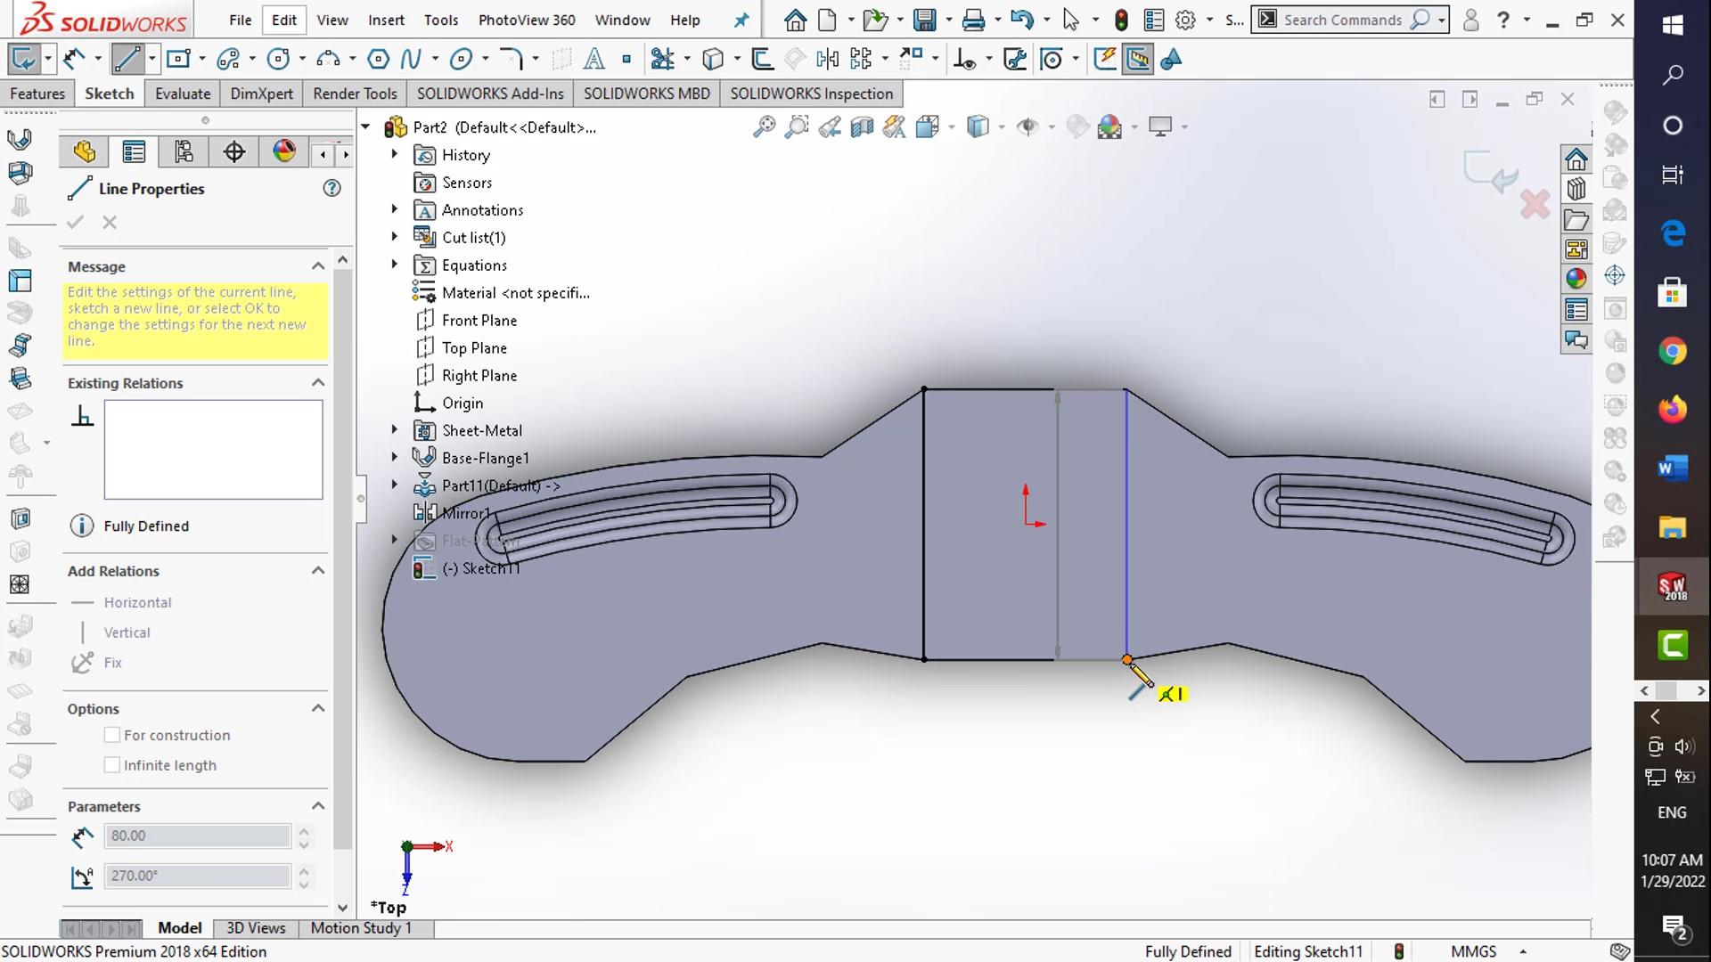This screenshot has height=962, width=1711.
Task: Click Zoom to Fit in view toolbar
Action: tap(764, 127)
